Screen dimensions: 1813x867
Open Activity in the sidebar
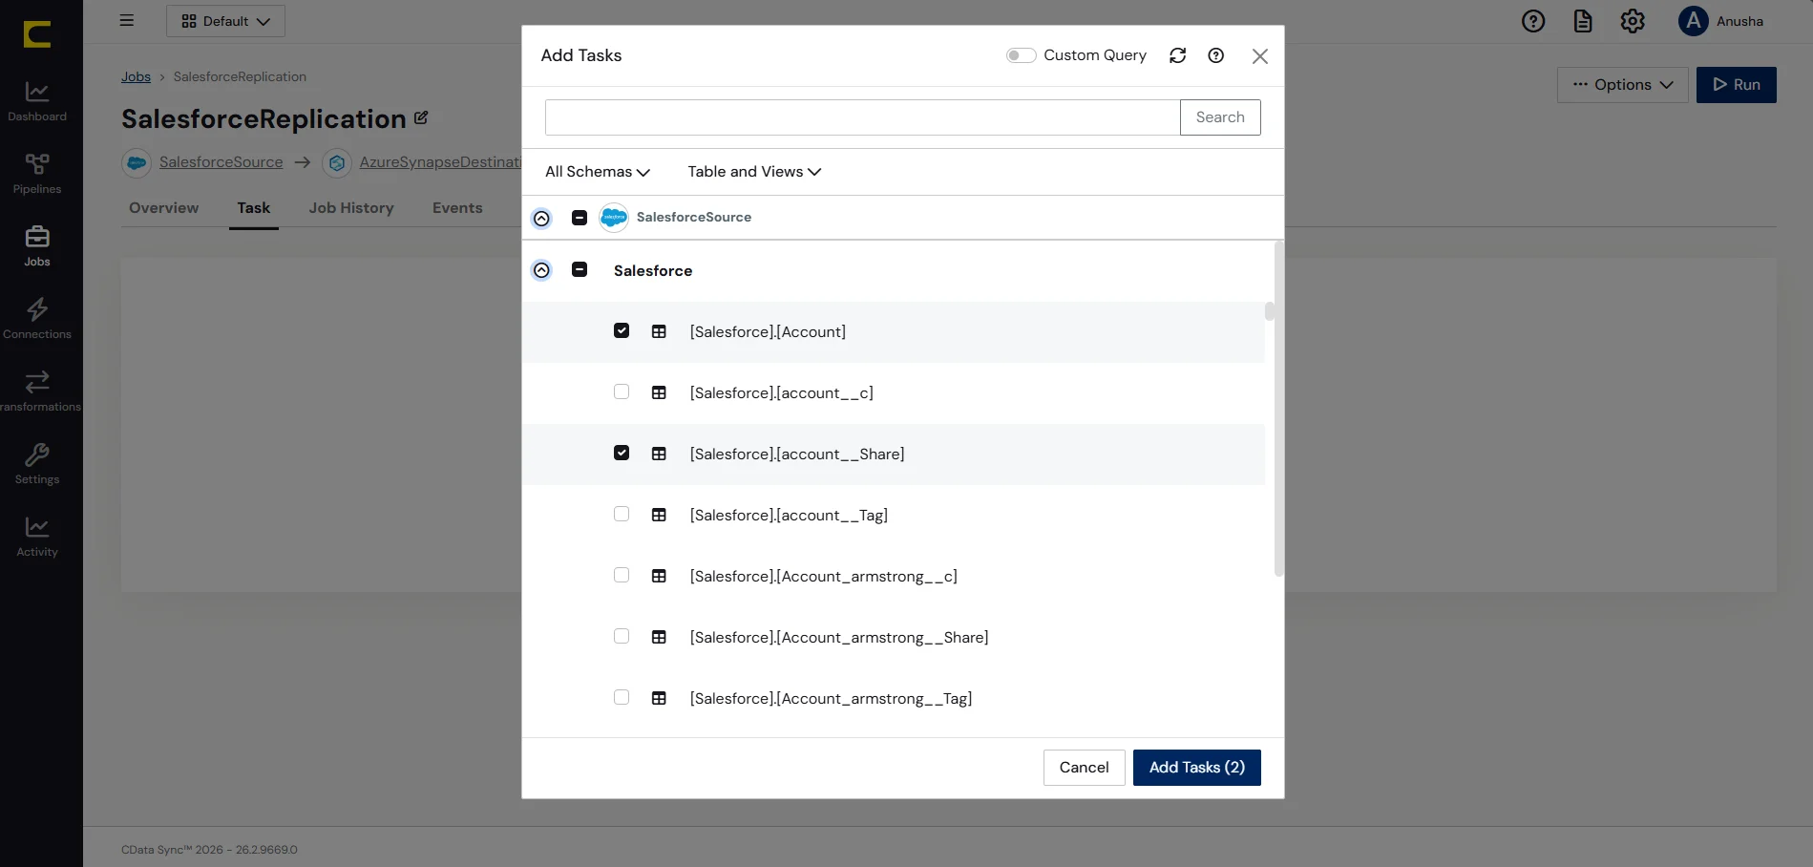tap(37, 537)
